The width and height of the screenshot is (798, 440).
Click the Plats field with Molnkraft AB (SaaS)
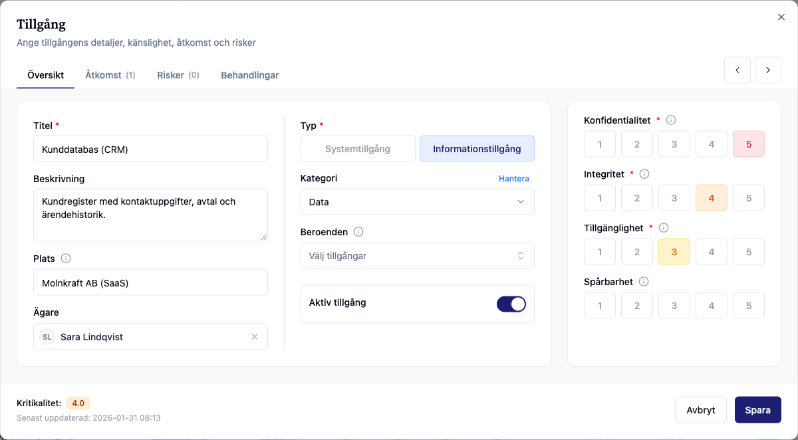tap(150, 282)
